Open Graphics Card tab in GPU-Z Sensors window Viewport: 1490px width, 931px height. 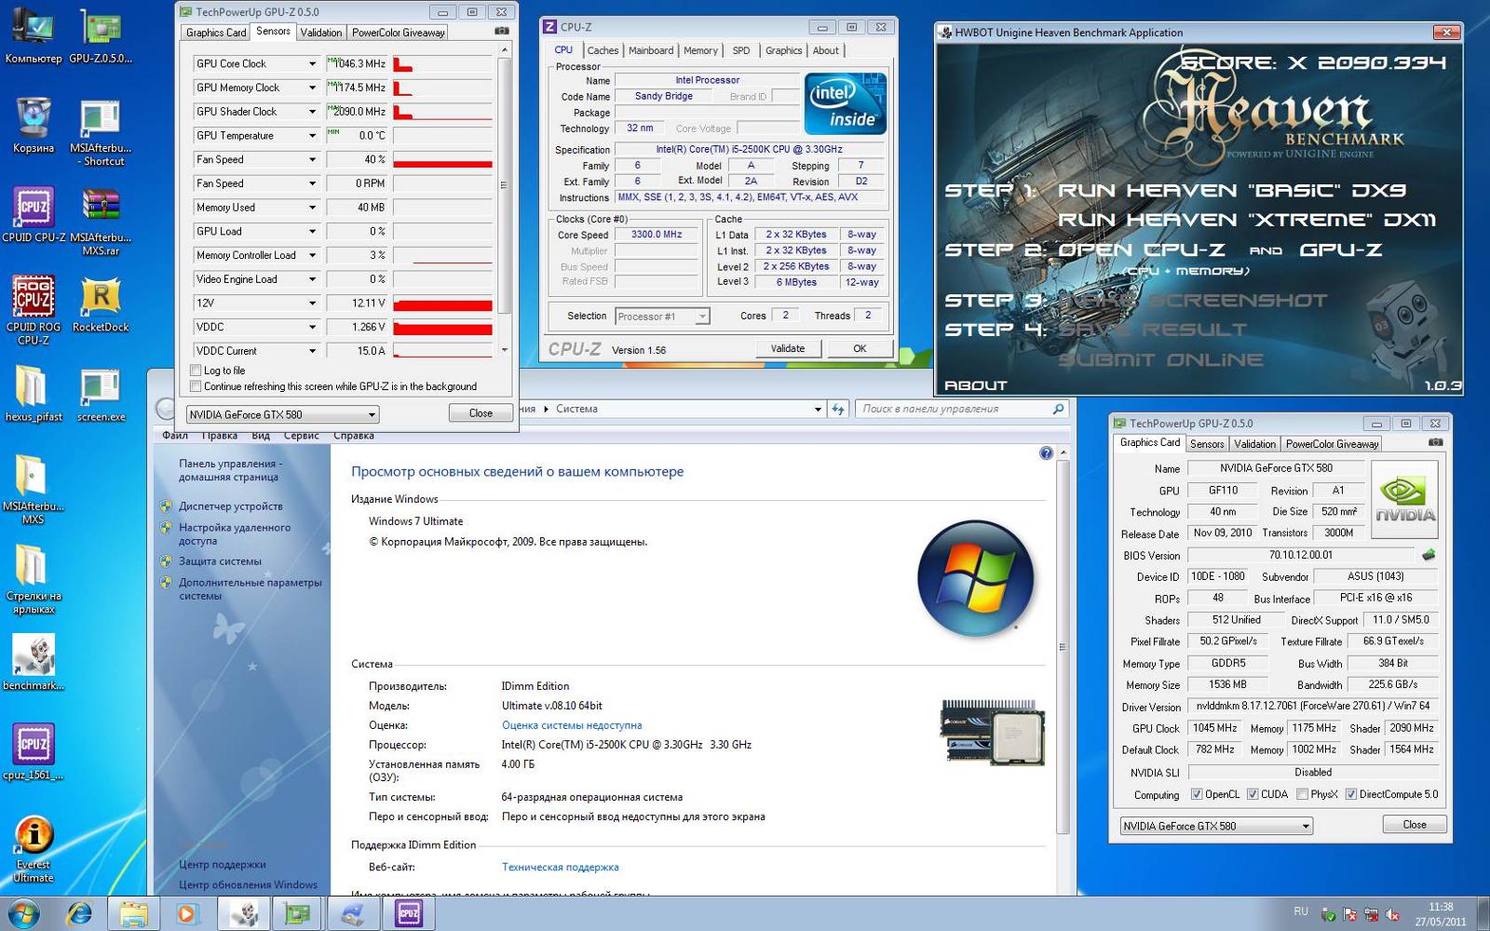(216, 33)
